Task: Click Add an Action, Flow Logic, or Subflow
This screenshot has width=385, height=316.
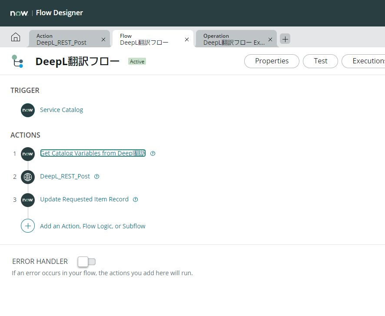Action: click(x=93, y=226)
